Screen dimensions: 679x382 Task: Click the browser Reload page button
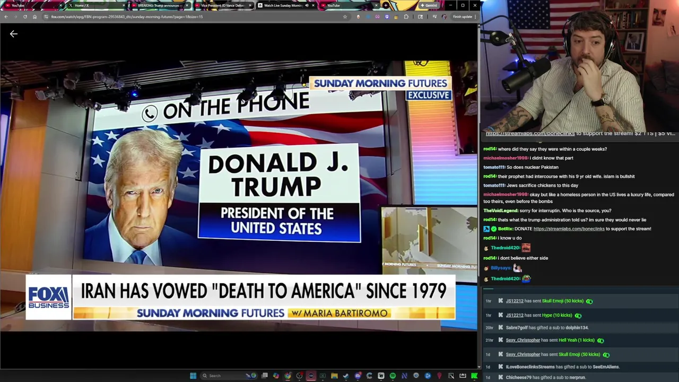(25, 16)
